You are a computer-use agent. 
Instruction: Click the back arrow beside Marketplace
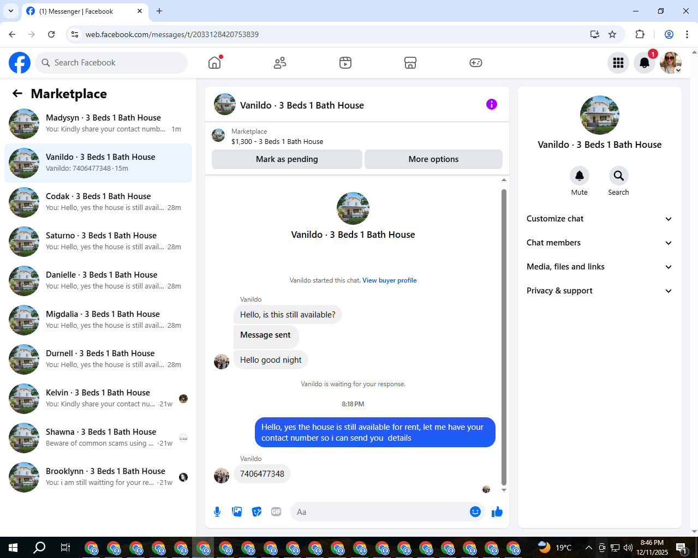point(17,93)
